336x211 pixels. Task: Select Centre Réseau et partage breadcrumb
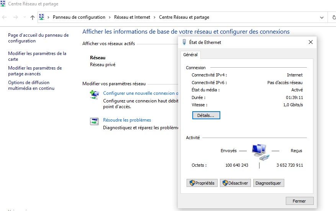184,17
